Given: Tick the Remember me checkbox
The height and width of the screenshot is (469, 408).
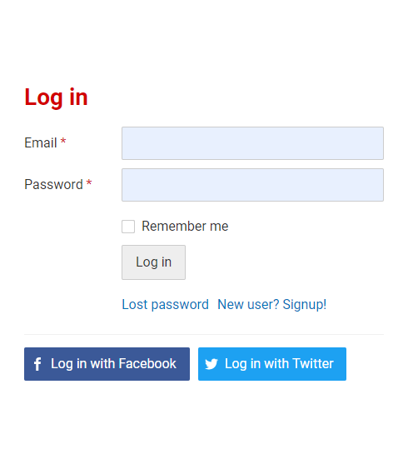Looking at the screenshot, I should [x=128, y=227].
